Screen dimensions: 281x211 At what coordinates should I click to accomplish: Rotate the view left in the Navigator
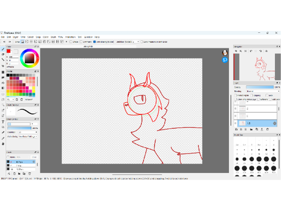251,51
